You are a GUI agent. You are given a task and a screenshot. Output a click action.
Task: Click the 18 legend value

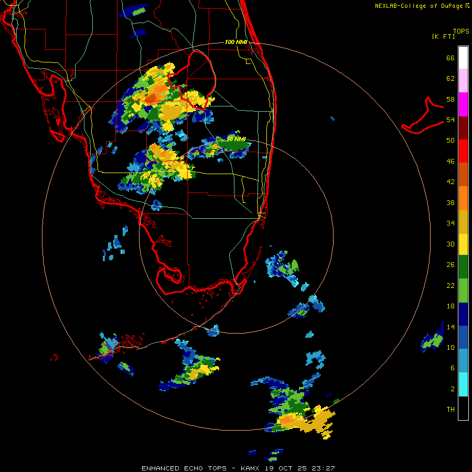click(450, 306)
